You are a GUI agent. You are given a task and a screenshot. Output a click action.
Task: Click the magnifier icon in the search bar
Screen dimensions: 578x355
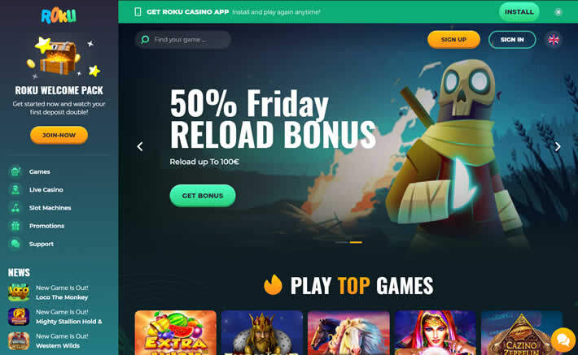(145, 39)
